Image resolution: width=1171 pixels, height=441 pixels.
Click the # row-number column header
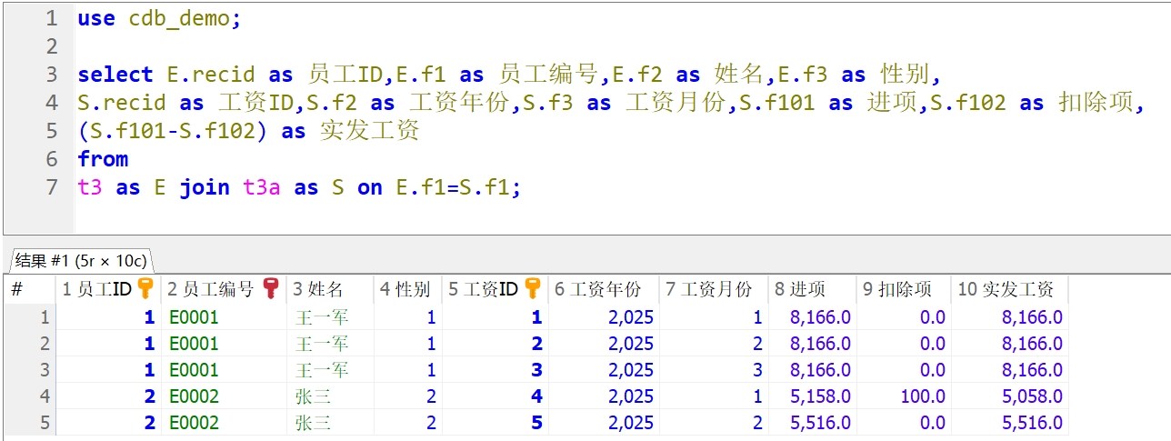(16, 290)
